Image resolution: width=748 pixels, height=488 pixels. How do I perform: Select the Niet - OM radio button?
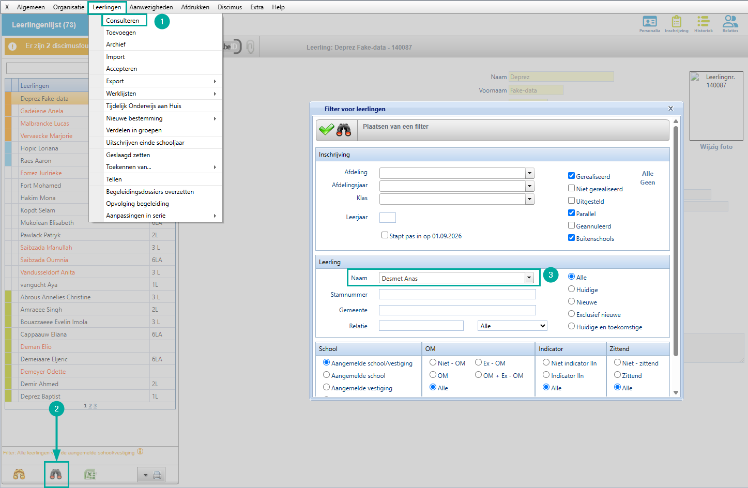(x=433, y=362)
